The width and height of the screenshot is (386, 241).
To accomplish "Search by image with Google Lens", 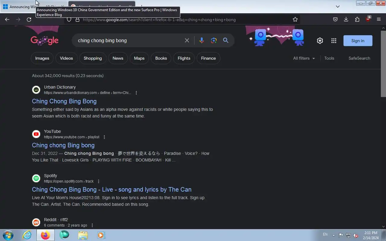I will [x=214, y=40].
